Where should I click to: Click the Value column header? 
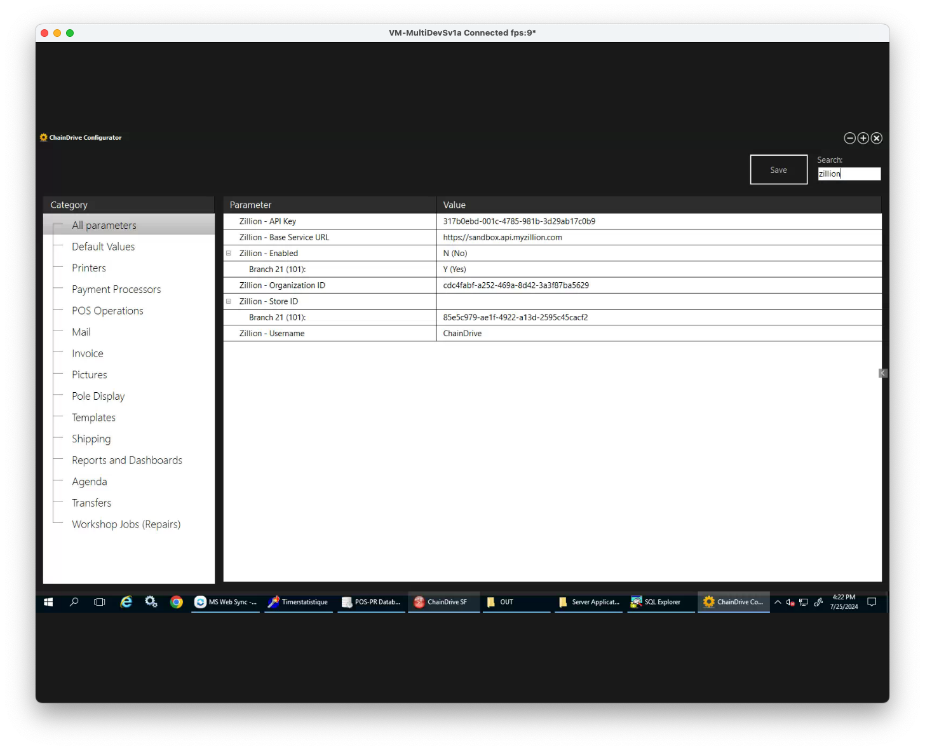click(x=659, y=205)
